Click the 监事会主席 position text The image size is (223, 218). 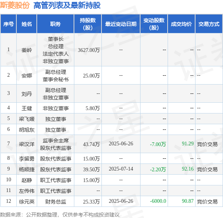point(56,141)
